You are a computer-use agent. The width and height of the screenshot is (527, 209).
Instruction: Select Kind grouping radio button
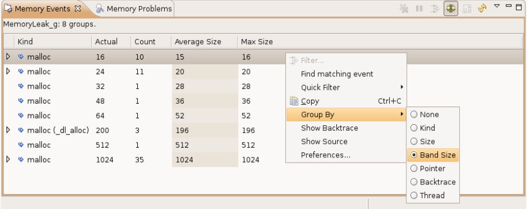pyautogui.click(x=414, y=128)
